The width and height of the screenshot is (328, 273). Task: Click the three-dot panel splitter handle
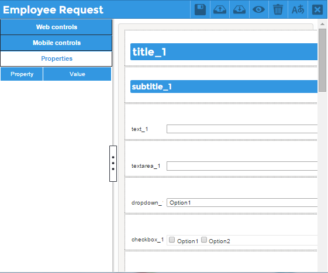click(x=113, y=163)
